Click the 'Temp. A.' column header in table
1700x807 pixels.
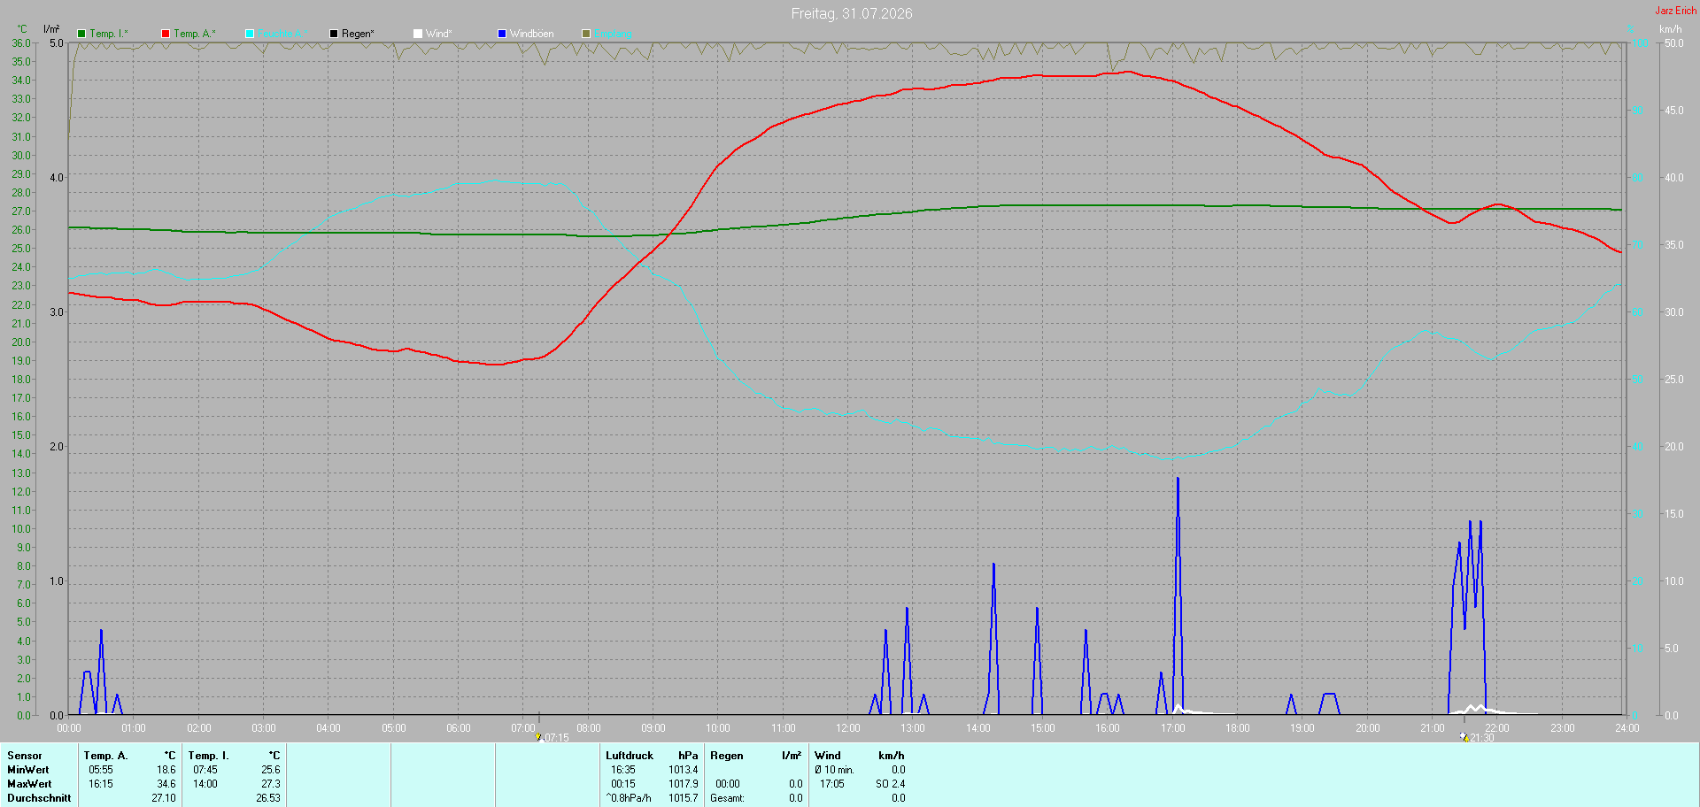coord(105,756)
